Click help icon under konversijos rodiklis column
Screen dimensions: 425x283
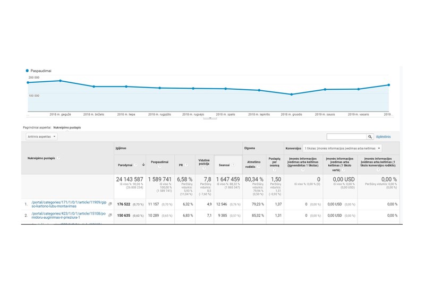[378, 170]
